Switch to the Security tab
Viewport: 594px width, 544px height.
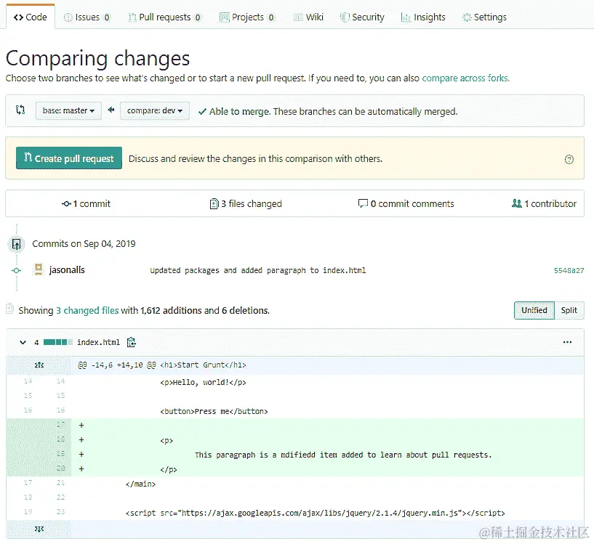coord(362,17)
